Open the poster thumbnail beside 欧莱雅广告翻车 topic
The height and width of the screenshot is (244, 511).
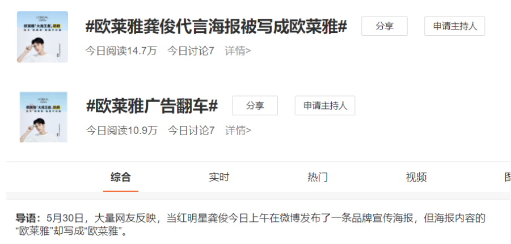tap(43, 117)
